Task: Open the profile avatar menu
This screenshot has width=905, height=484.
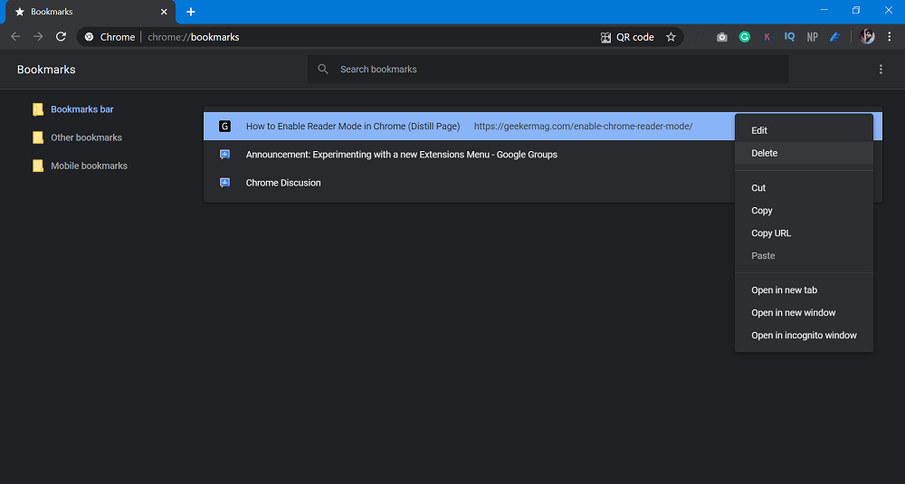Action: pyautogui.click(x=867, y=37)
